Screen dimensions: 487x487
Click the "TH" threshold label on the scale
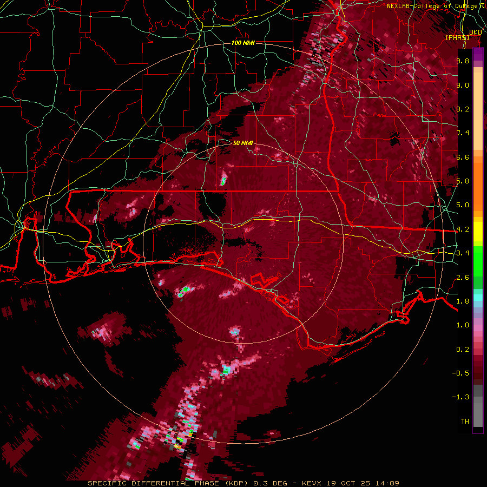465,422
